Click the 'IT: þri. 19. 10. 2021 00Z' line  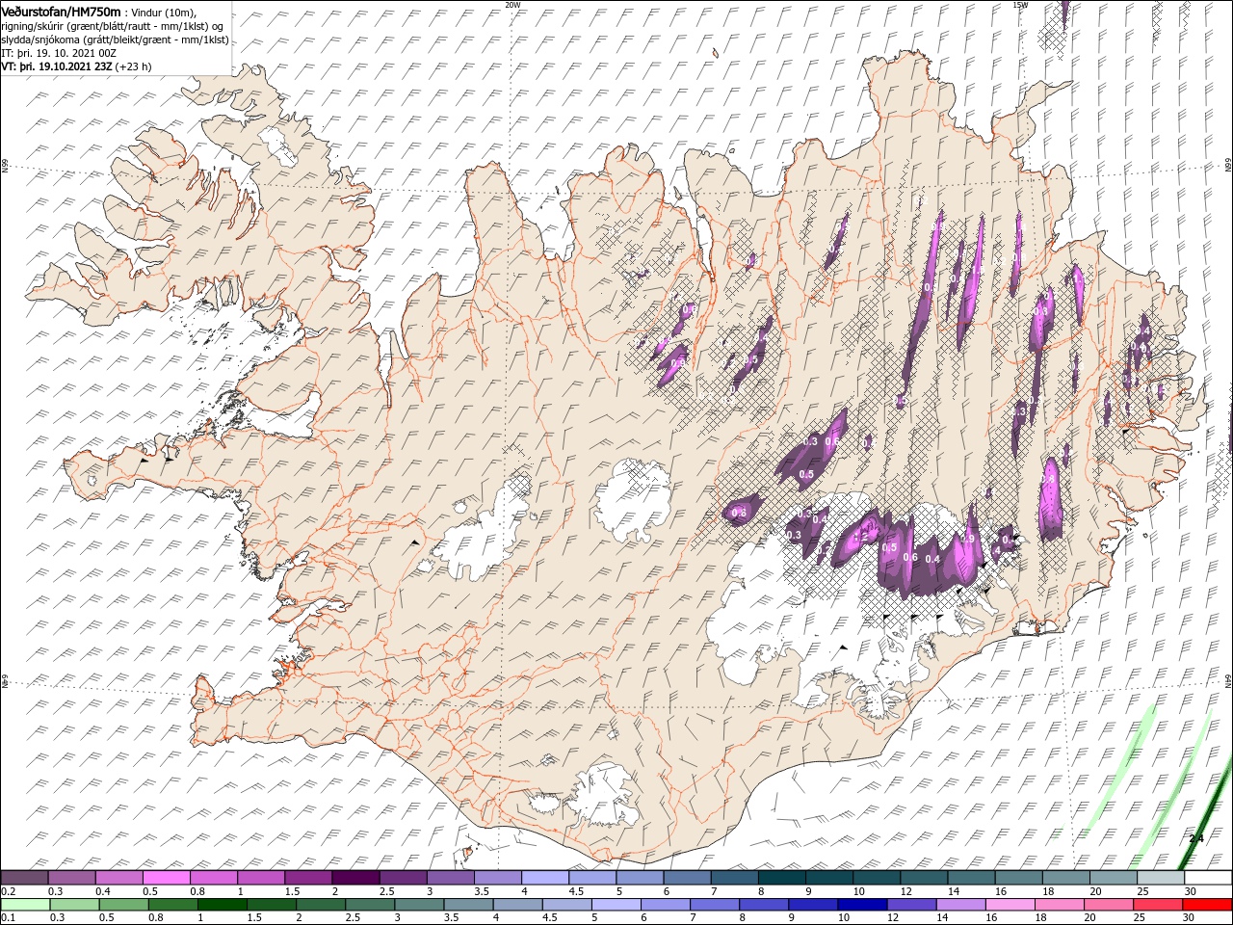[x=60, y=53]
